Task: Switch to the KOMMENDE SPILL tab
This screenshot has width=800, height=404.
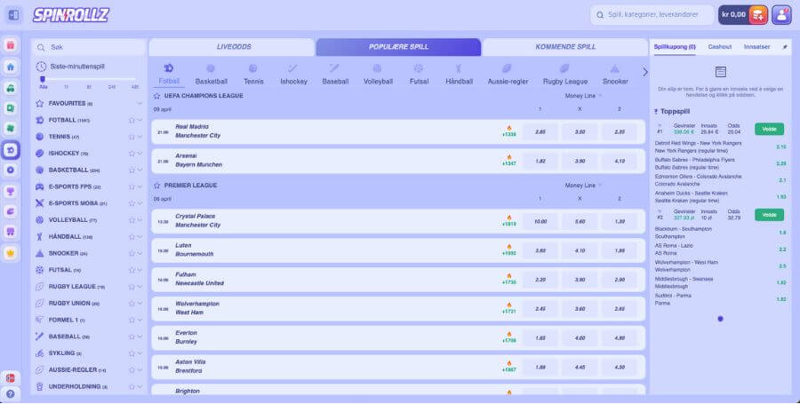Action: [x=565, y=47]
